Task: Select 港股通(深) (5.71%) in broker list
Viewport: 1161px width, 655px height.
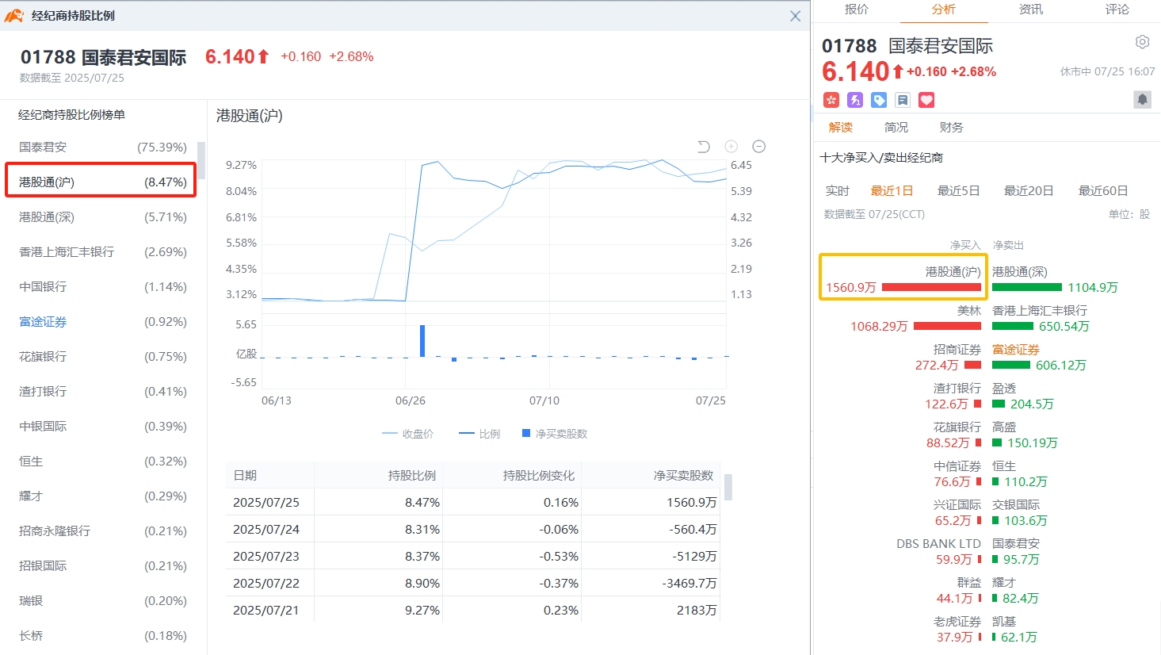Action: tap(103, 217)
